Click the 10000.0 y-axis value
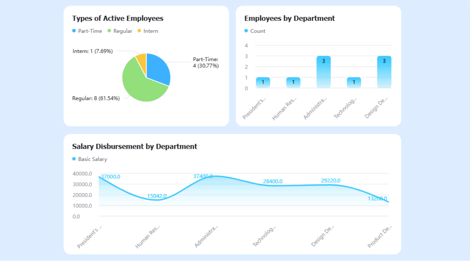This screenshot has height=261, width=470. pyautogui.click(x=82, y=206)
